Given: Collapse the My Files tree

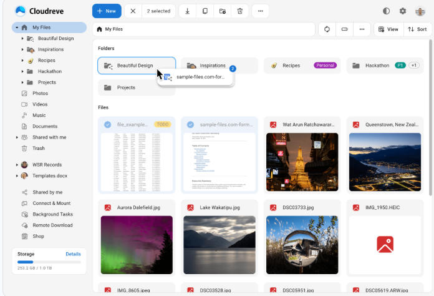Looking at the screenshot, I should (17, 27).
